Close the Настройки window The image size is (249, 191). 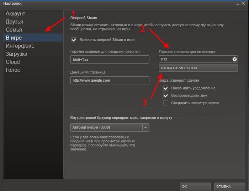[243, 3]
